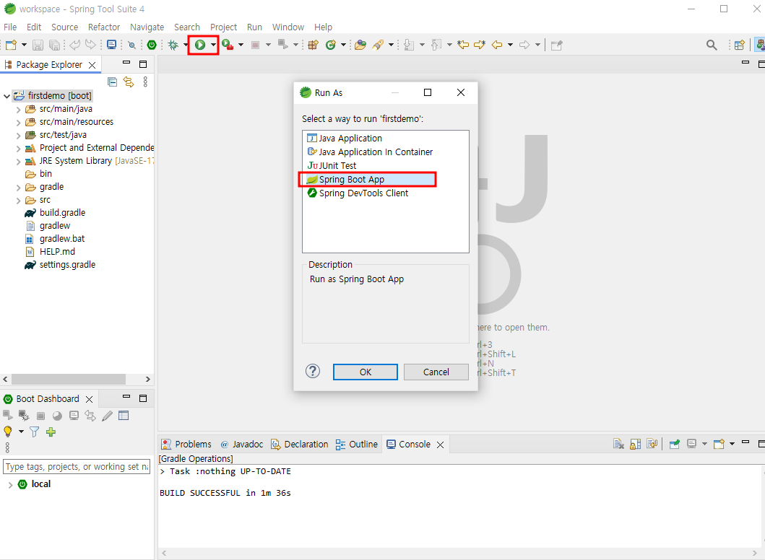This screenshot has width=765, height=560.
Task: Switch to the Javadoc tab
Action: 242,444
